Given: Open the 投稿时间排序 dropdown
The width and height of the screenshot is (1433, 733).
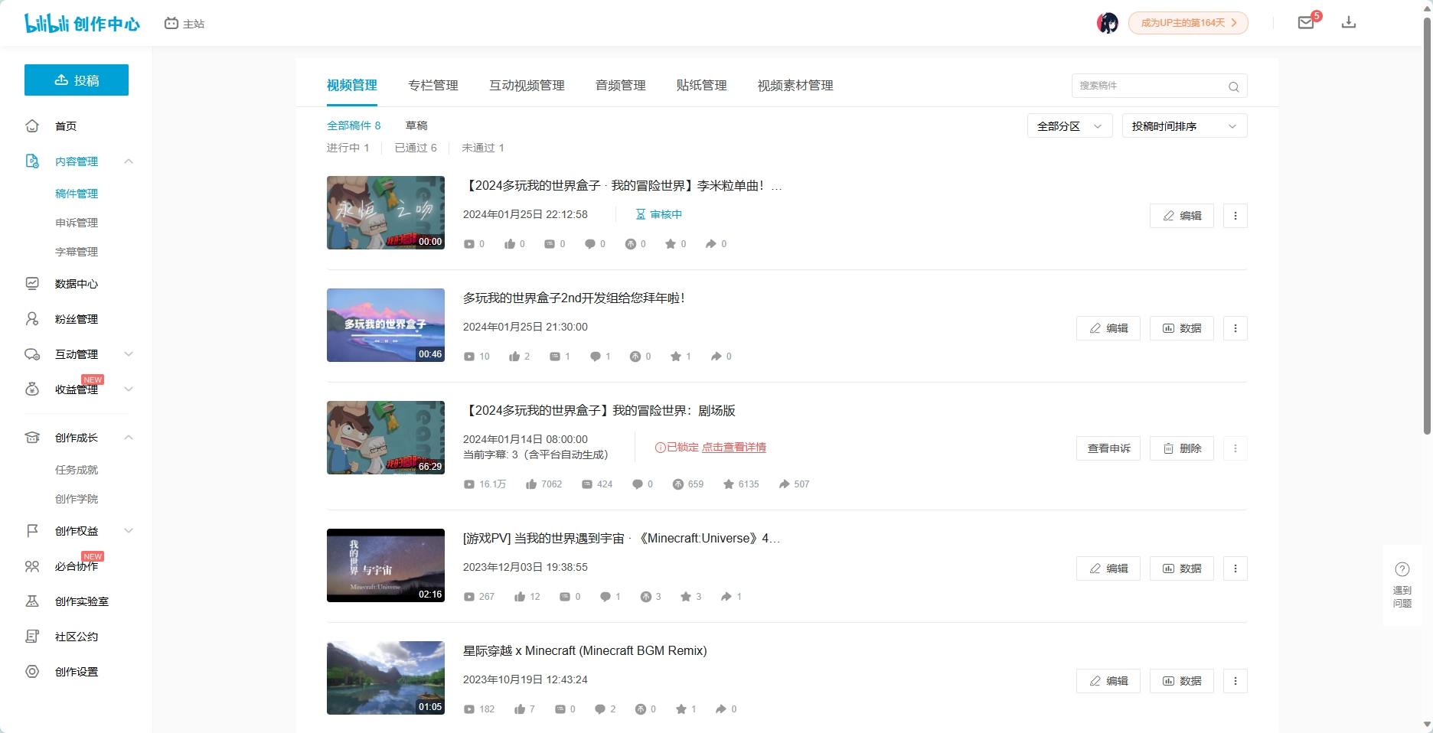Looking at the screenshot, I should click(1184, 126).
